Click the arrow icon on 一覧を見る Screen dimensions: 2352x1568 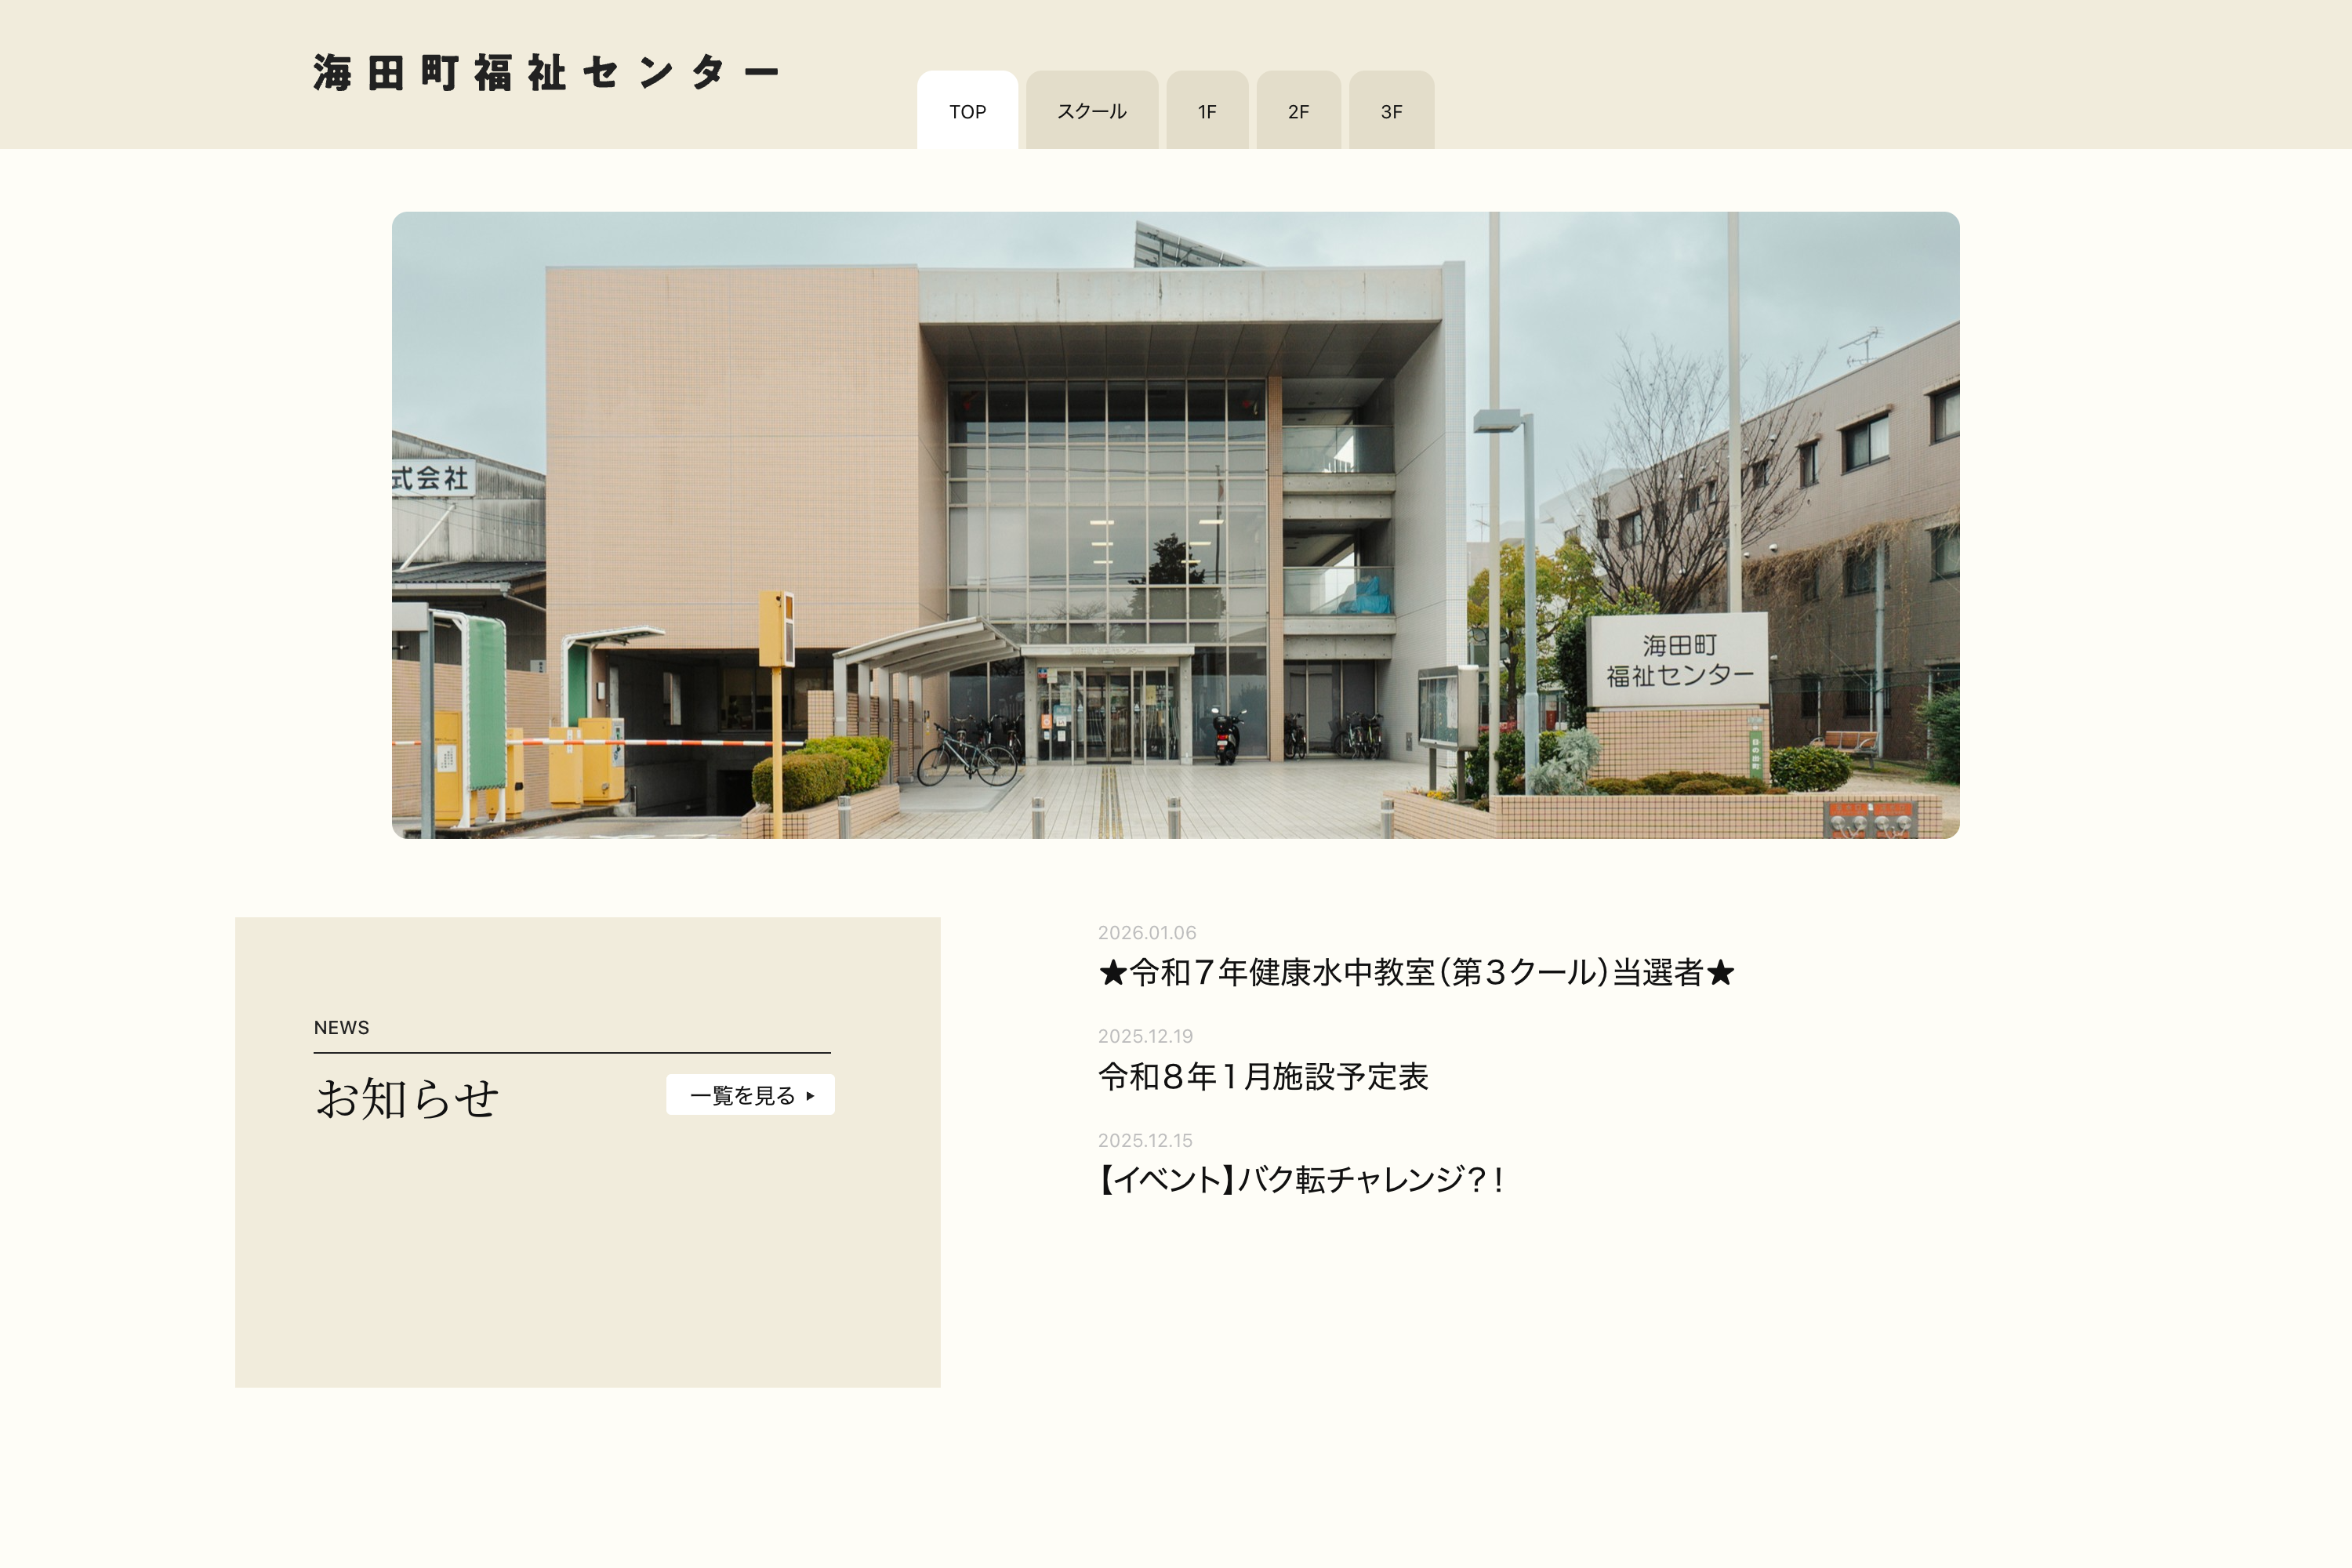click(811, 1096)
